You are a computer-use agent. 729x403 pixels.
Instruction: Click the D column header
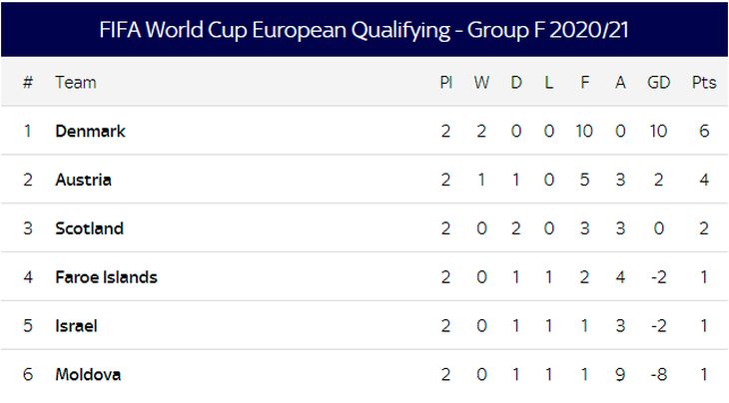(x=516, y=83)
